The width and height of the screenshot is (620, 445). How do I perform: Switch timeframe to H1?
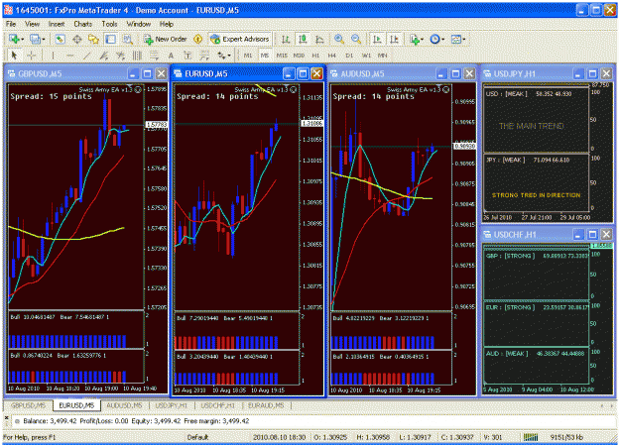click(x=315, y=56)
